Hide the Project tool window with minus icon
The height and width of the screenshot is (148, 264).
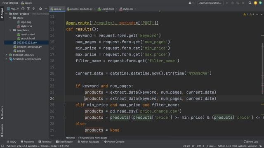[x=46, y=9]
